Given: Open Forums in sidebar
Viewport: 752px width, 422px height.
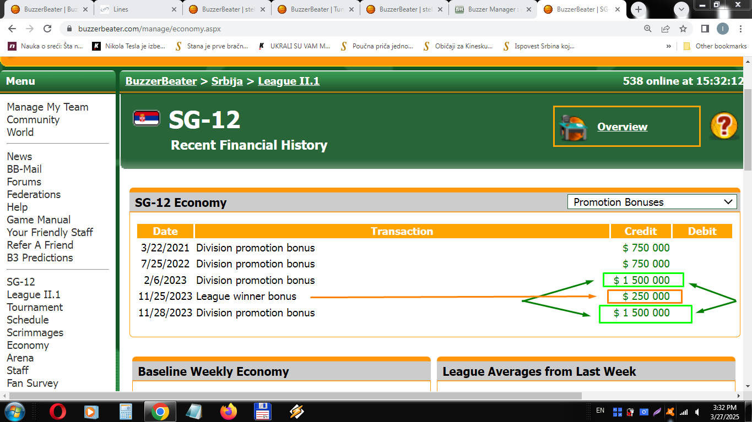Looking at the screenshot, I should point(24,182).
